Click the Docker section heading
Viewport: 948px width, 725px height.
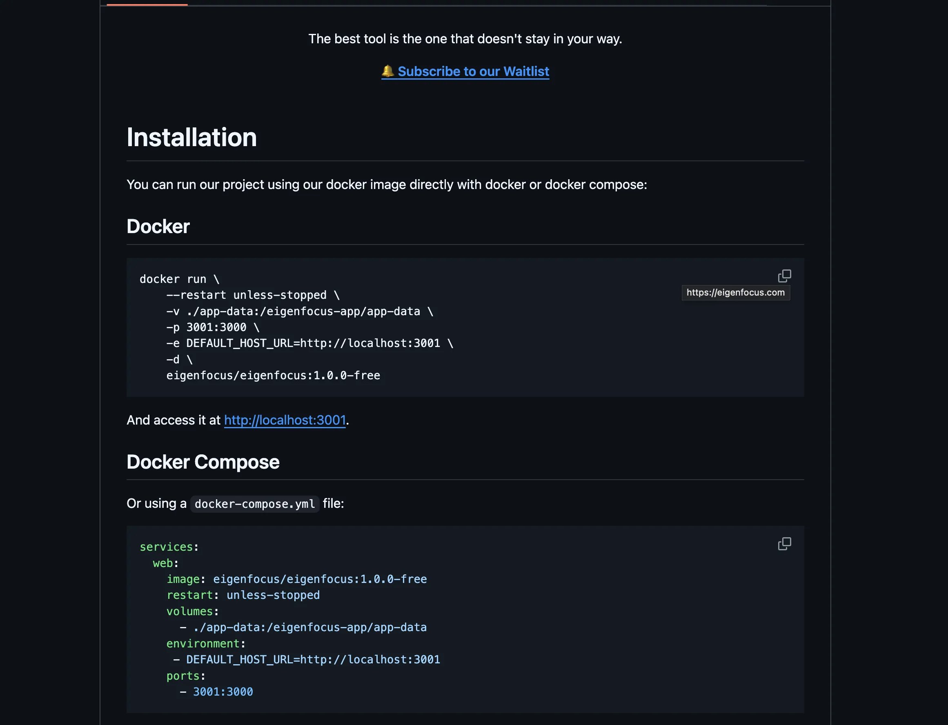coord(158,227)
